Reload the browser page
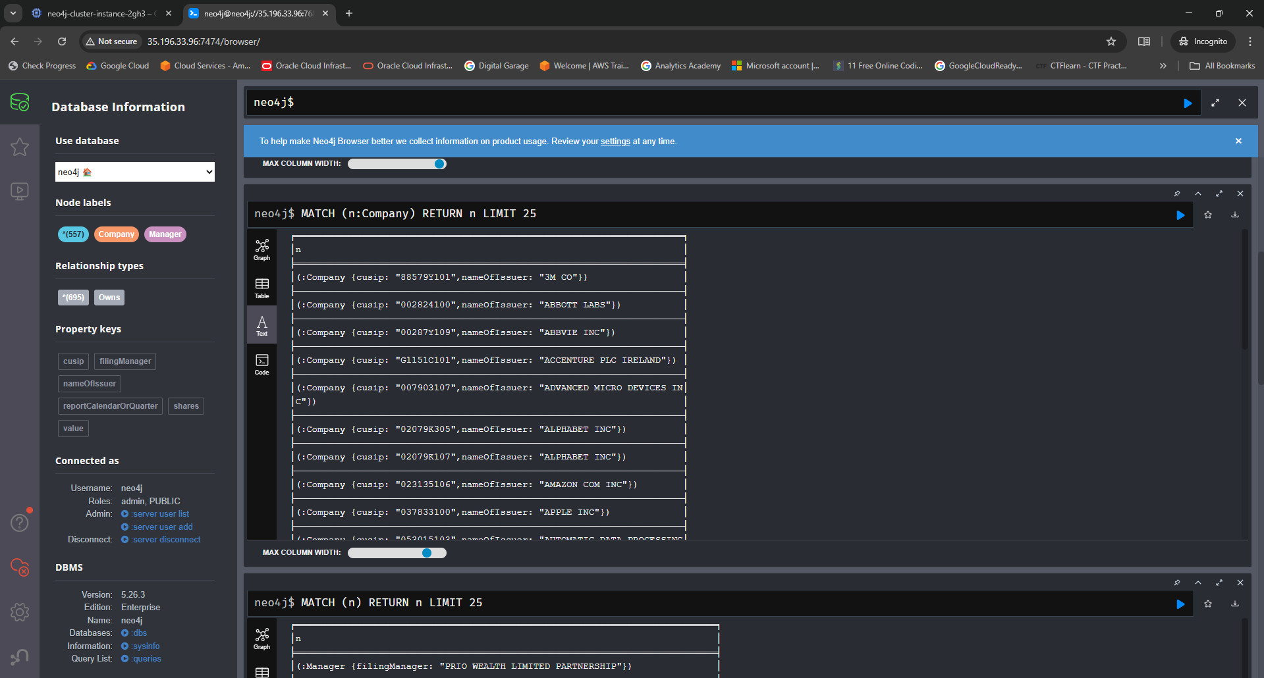The width and height of the screenshot is (1264, 678). click(x=62, y=41)
